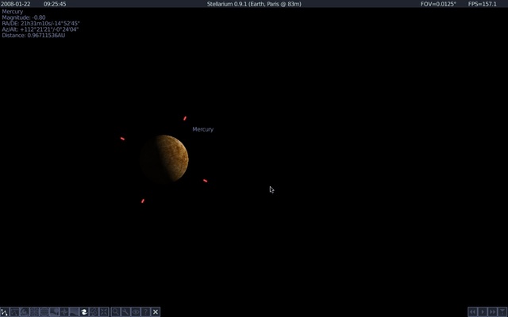Click the RA/DE coordinates line
This screenshot has height=317, width=508.
tap(40, 23)
